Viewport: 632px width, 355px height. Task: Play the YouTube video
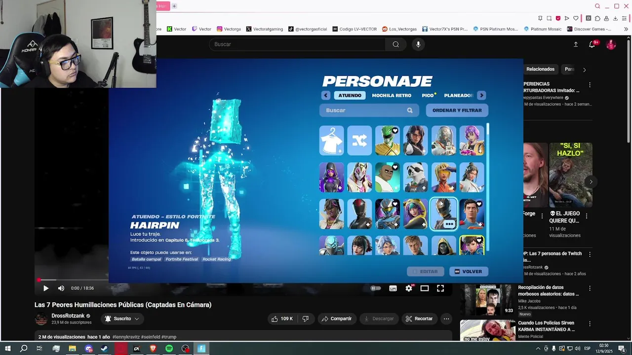click(45, 288)
